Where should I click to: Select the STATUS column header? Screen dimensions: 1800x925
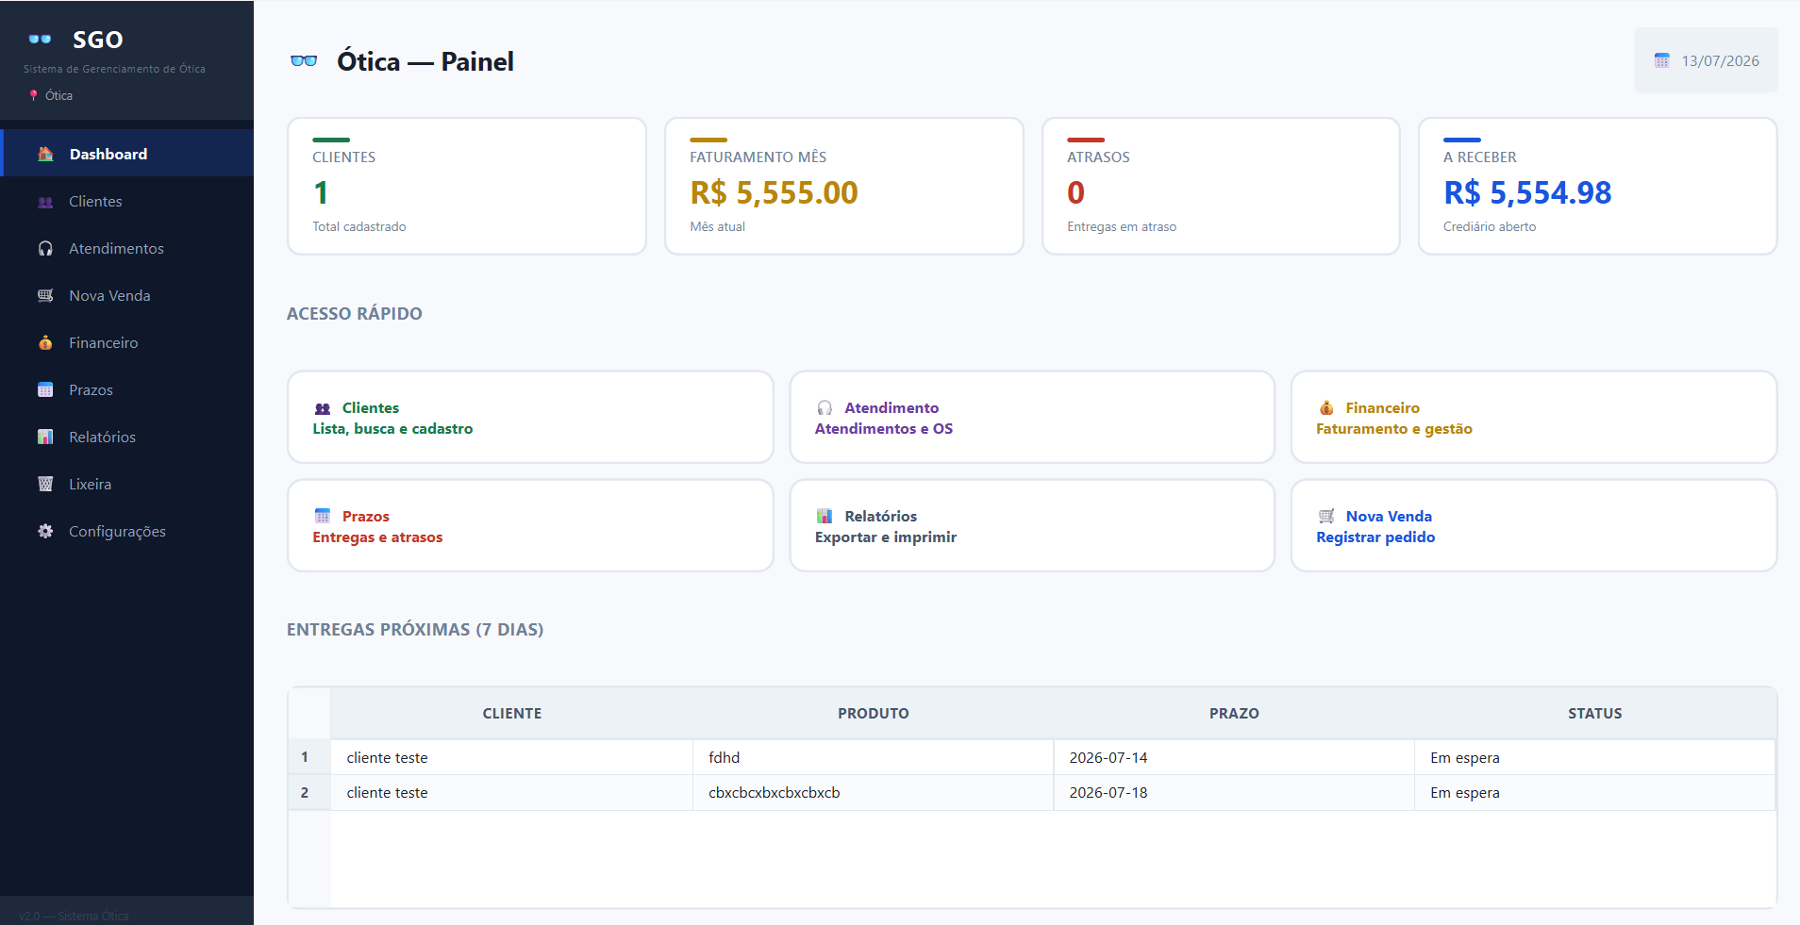point(1595,714)
